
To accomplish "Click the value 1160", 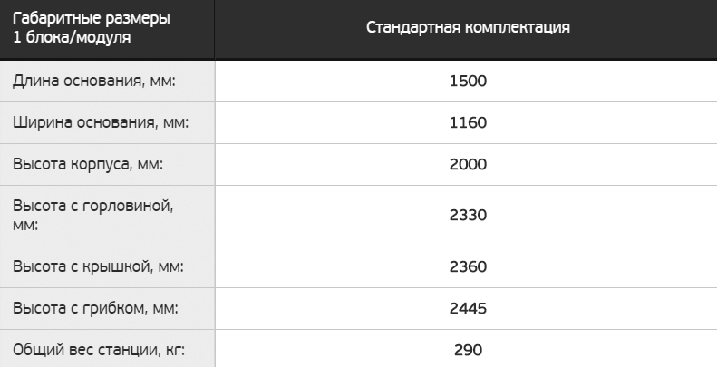I will pyautogui.click(x=468, y=122).
